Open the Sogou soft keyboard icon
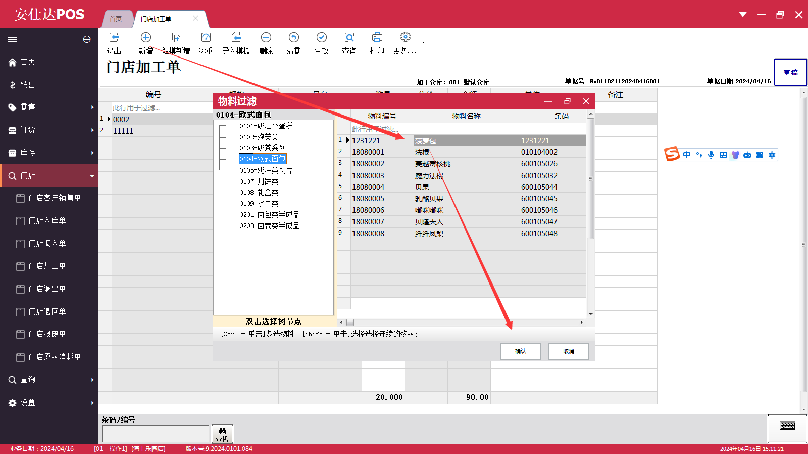 click(723, 155)
